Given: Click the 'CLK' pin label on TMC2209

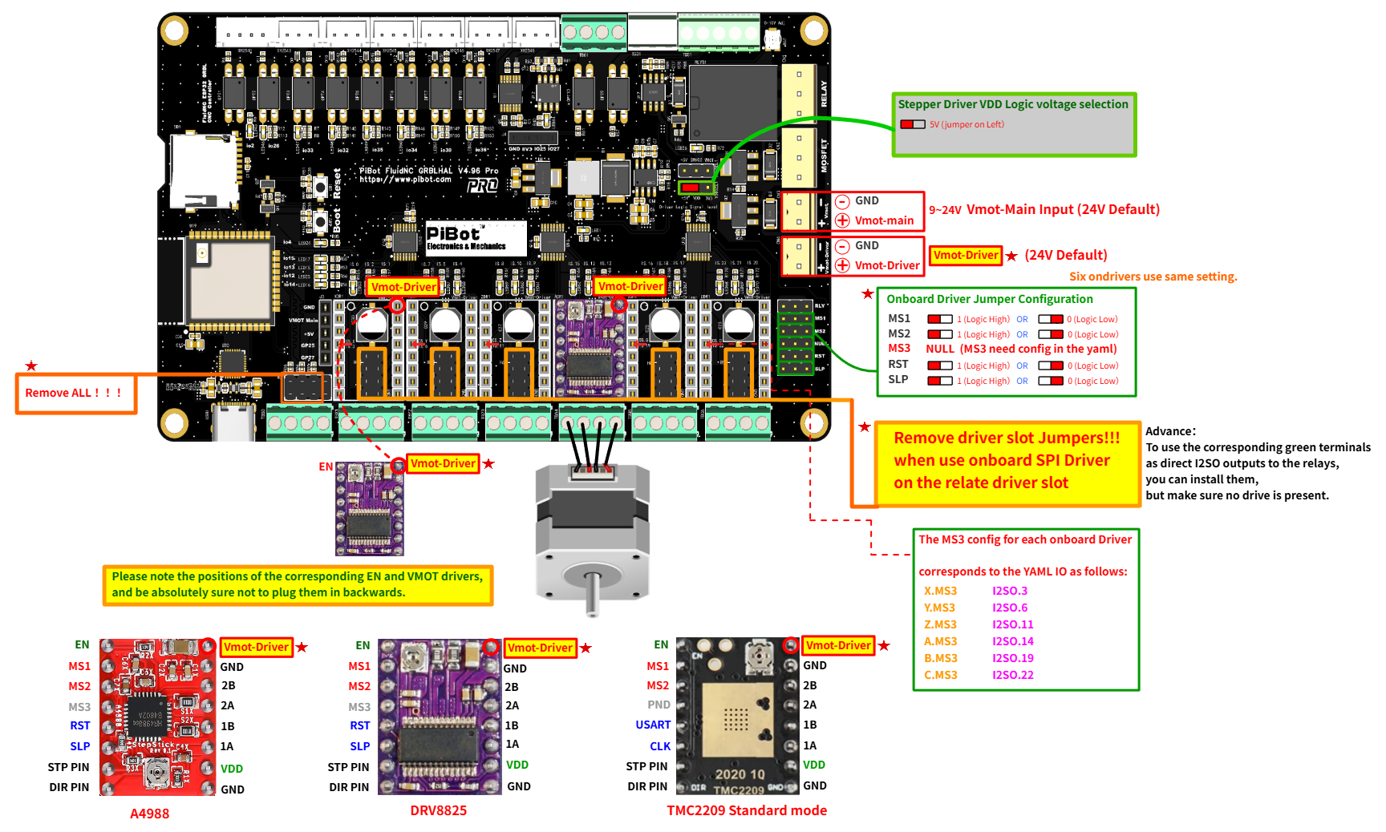Looking at the screenshot, I should point(660,746).
